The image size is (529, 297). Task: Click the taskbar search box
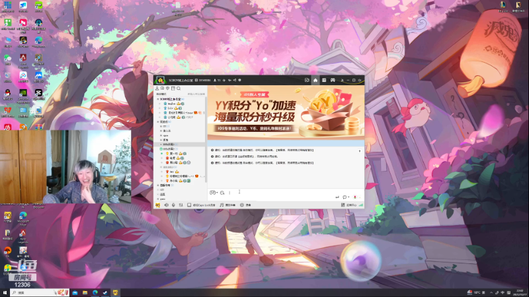pos(40,292)
